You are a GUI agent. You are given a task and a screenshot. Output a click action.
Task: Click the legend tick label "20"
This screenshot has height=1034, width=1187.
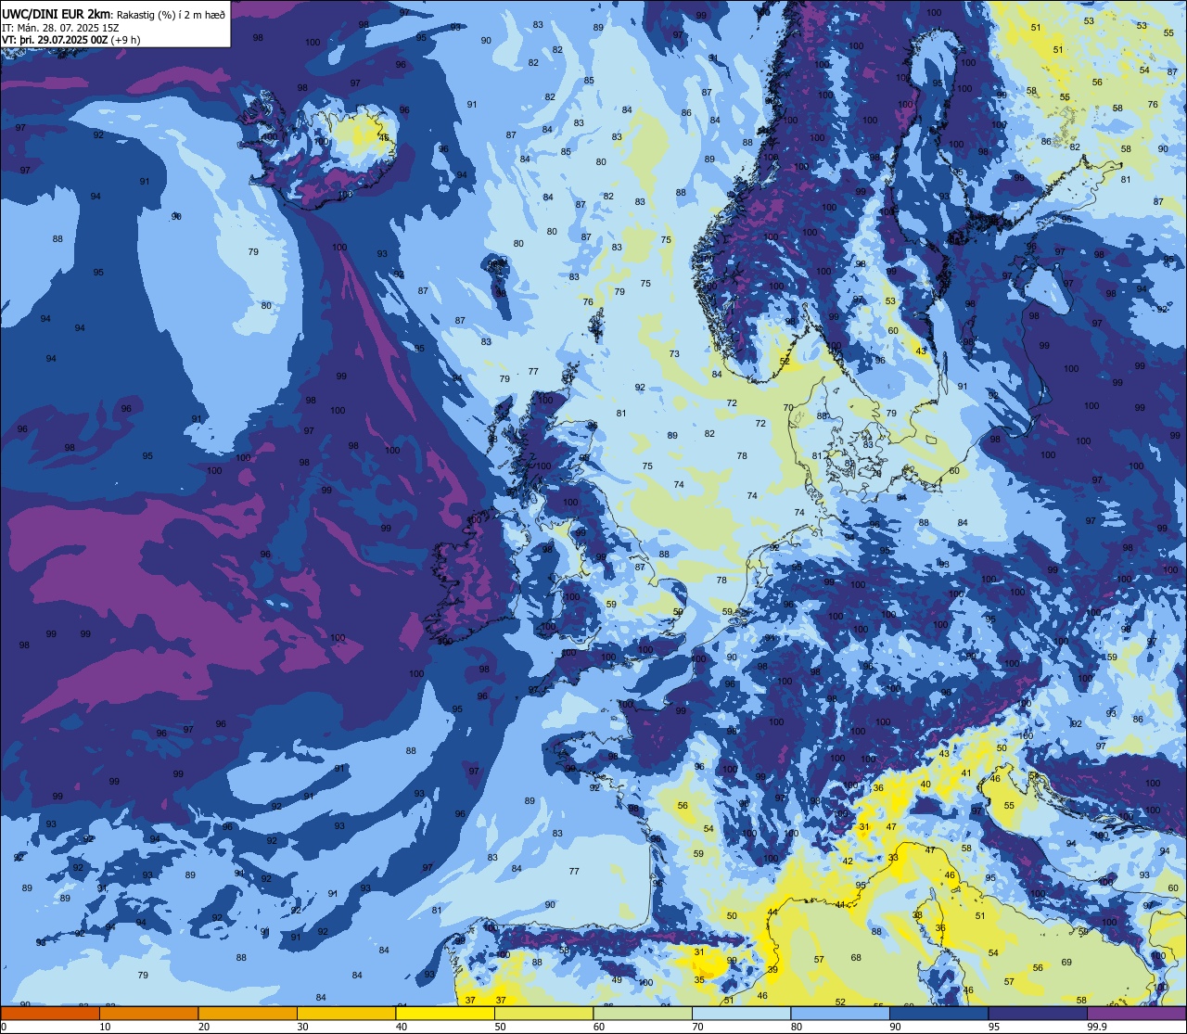(203, 1027)
